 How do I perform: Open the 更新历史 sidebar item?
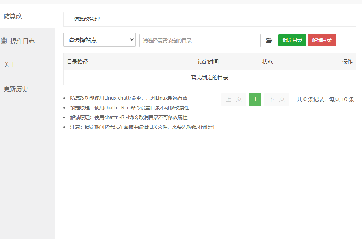[x=16, y=89]
